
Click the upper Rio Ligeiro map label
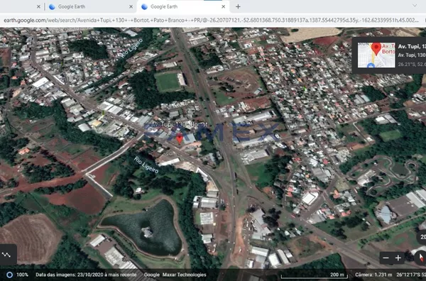coord(131,48)
